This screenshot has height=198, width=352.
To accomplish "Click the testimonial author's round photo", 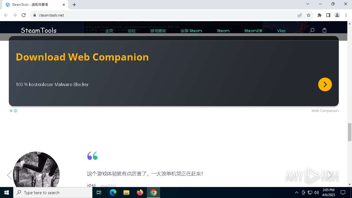I will coord(36,169).
